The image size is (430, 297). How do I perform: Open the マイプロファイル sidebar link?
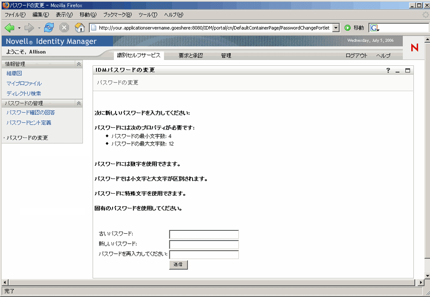click(24, 83)
